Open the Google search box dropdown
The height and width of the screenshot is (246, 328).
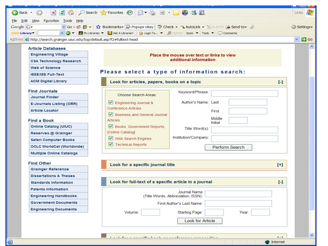pyautogui.click(x=64, y=27)
